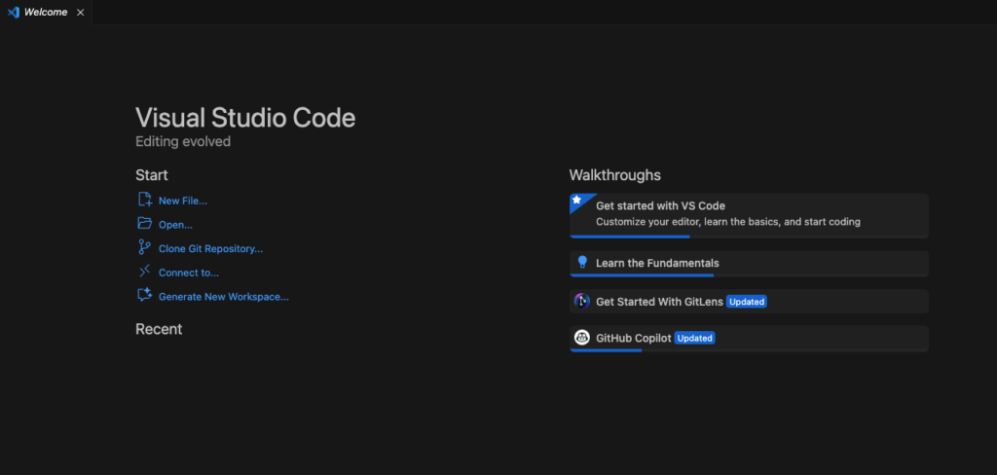Select the Clone Git Repository... link
This screenshot has width=997, height=475.
(x=210, y=248)
